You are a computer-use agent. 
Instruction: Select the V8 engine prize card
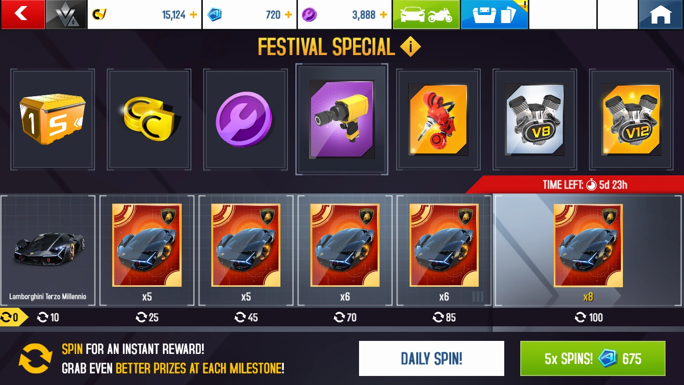535,119
